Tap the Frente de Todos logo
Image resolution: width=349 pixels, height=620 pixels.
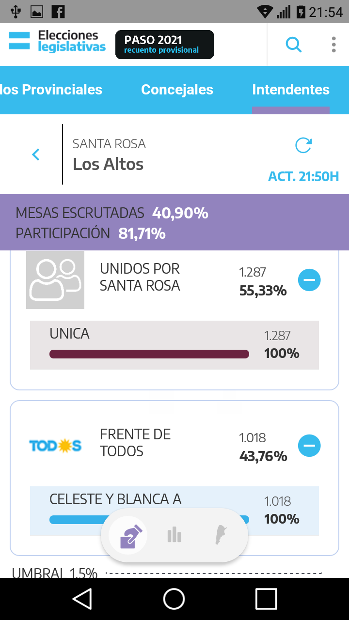(55, 446)
